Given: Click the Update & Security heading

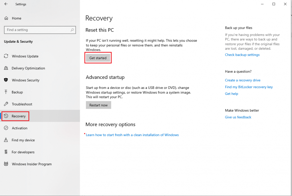Looking at the screenshot, I should pyautogui.click(x=18, y=42).
